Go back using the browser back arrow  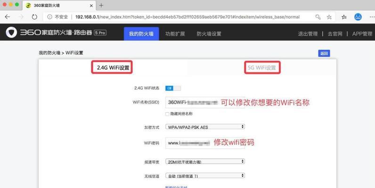(8, 17)
